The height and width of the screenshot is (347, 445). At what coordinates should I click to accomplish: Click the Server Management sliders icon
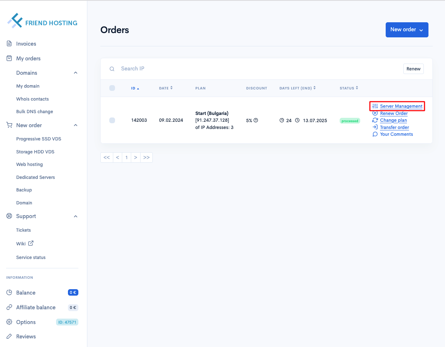[375, 106]
